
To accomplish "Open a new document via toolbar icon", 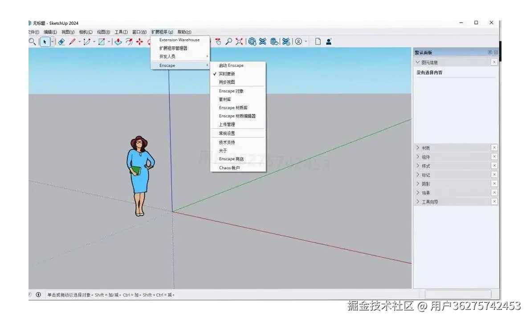I will pos(317,41).
